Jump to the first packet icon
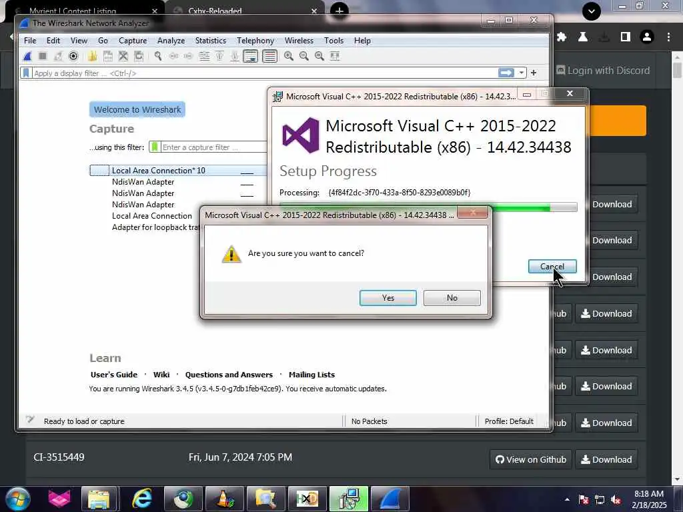683x512 pixels. [219, 56]
